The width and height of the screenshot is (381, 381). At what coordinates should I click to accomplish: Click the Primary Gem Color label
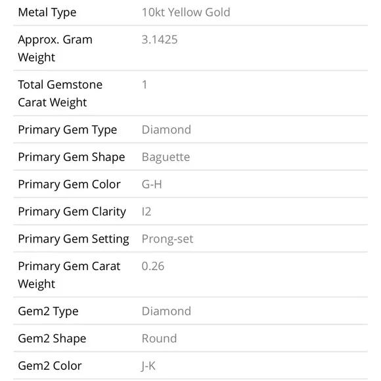pos(70,184)
